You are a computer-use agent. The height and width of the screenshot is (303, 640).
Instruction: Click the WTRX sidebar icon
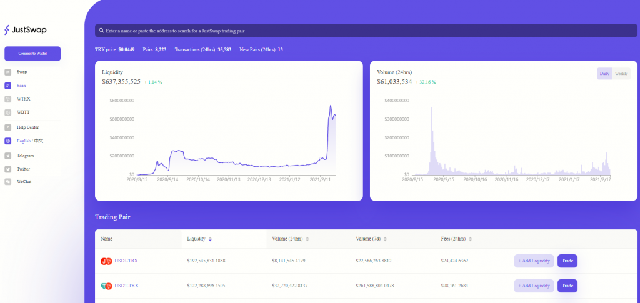tap(7, 99)
